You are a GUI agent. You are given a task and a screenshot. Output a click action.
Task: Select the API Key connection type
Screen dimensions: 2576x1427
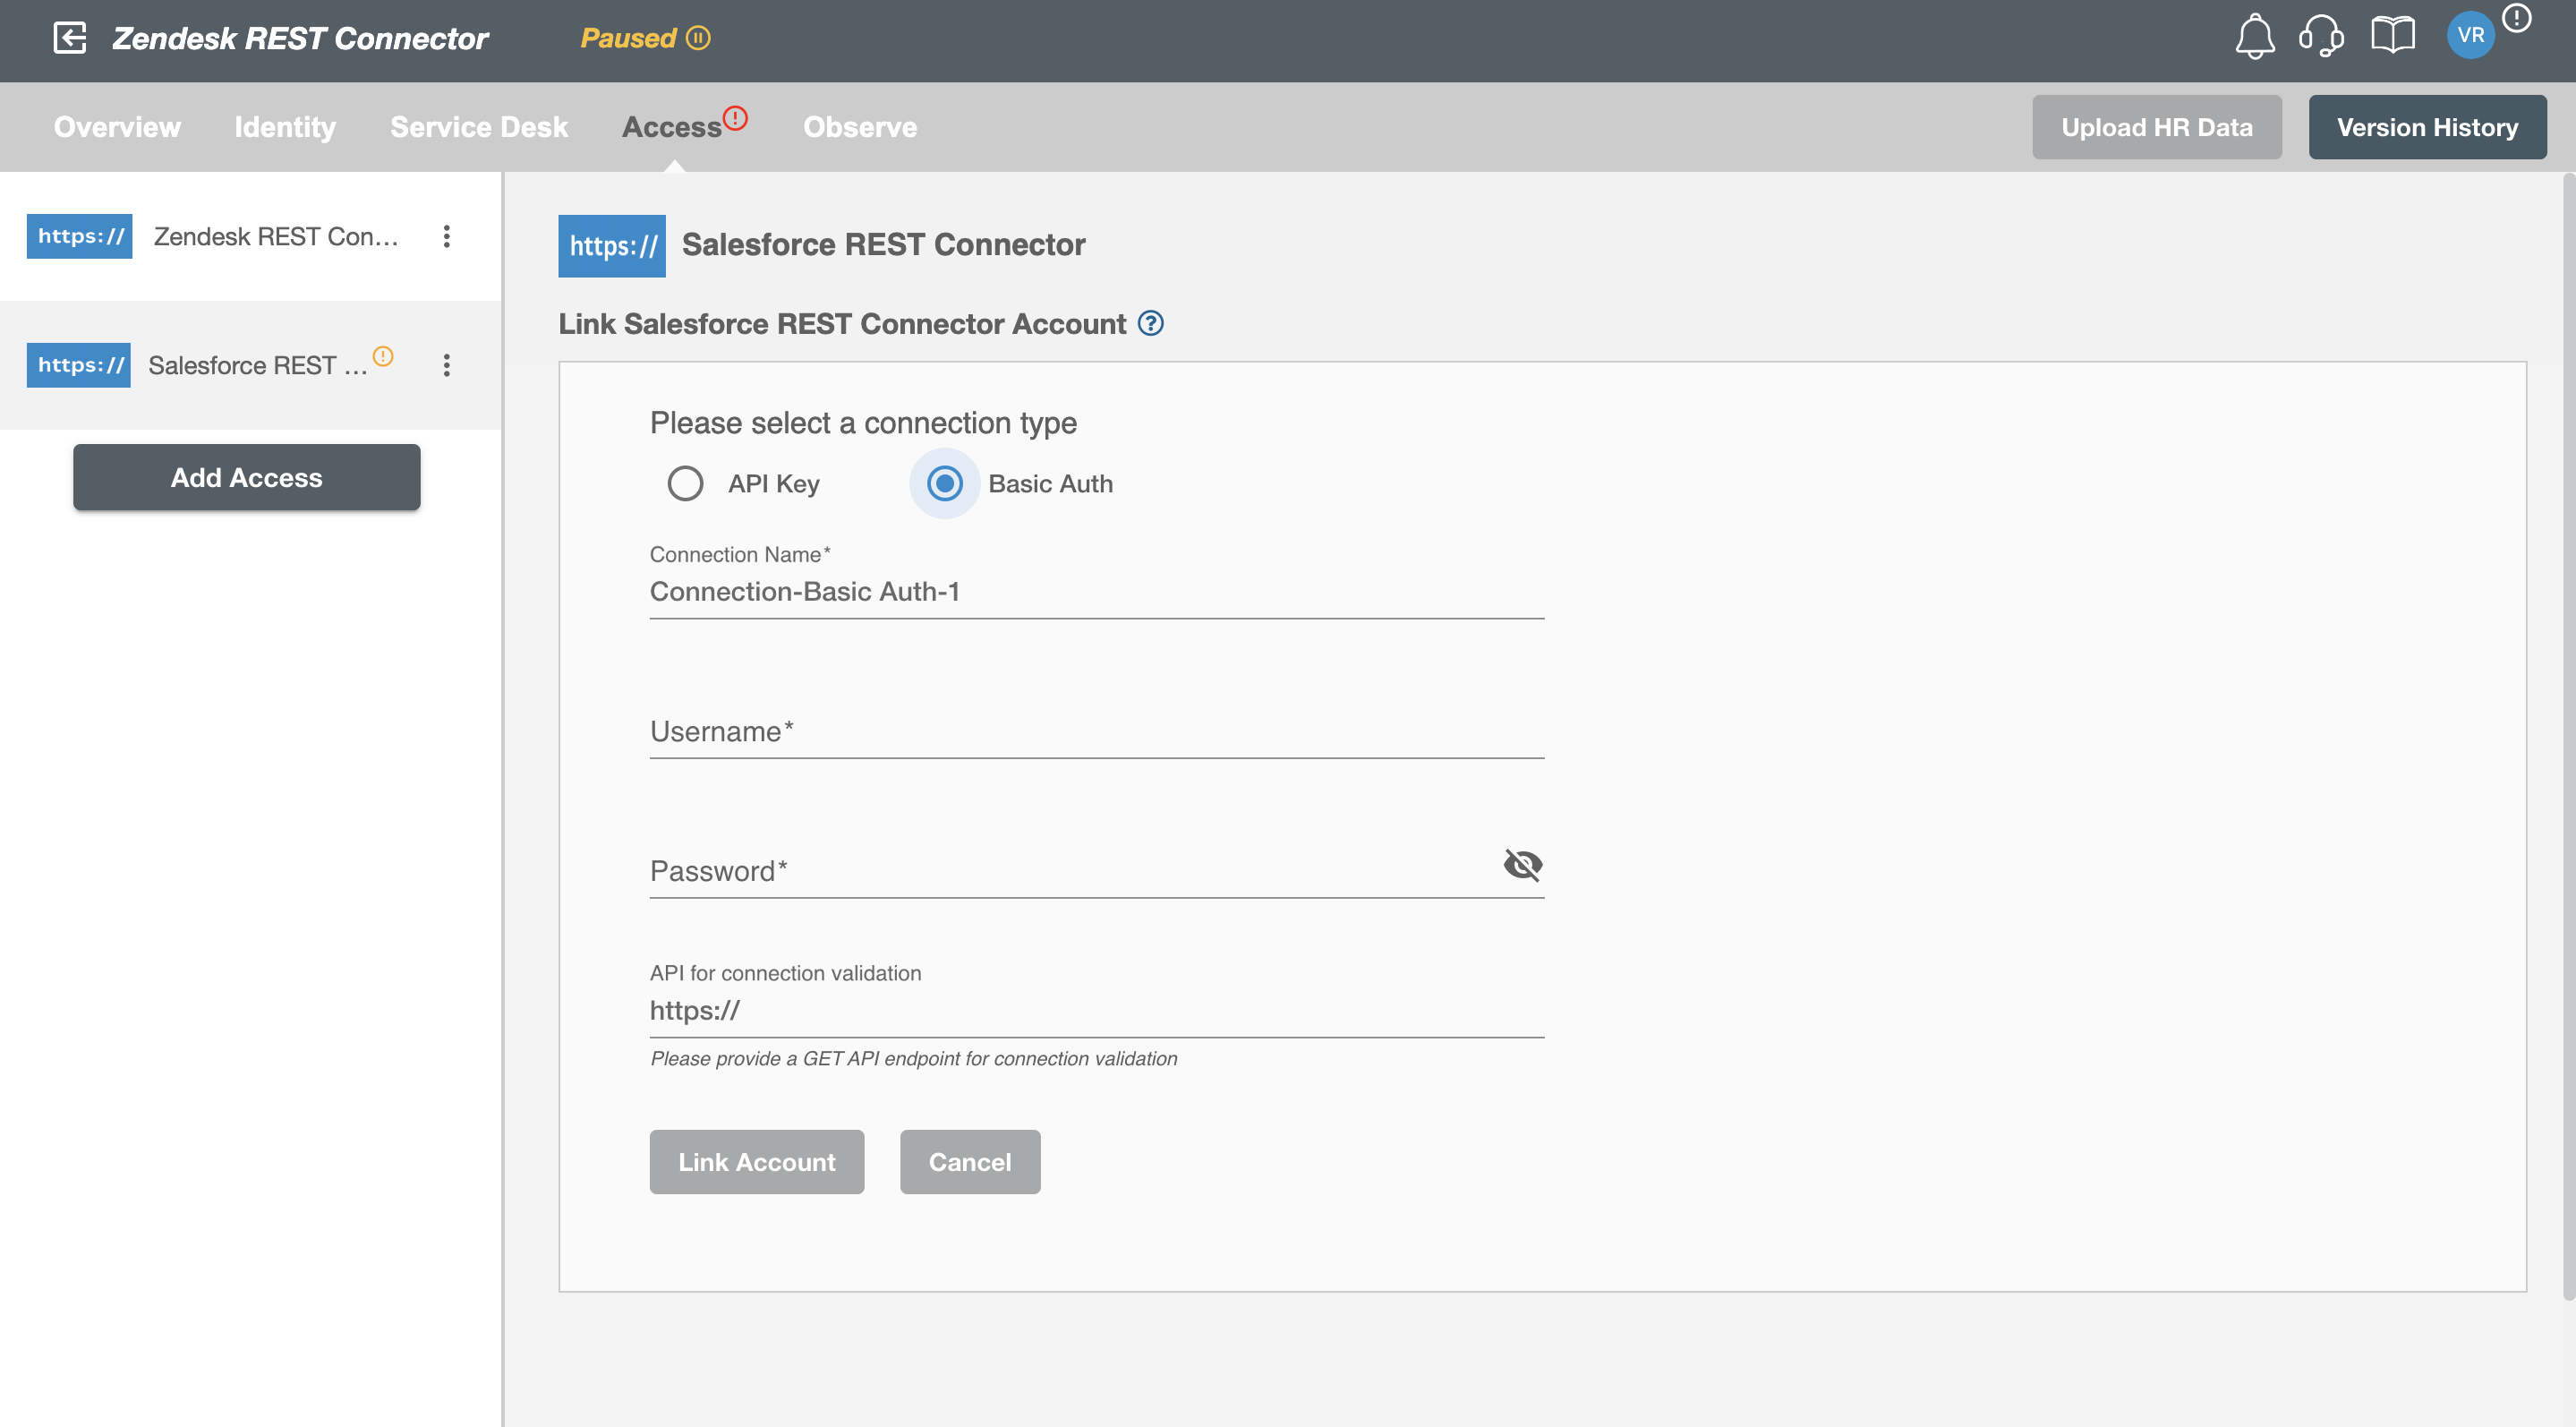tap(685, 484)
